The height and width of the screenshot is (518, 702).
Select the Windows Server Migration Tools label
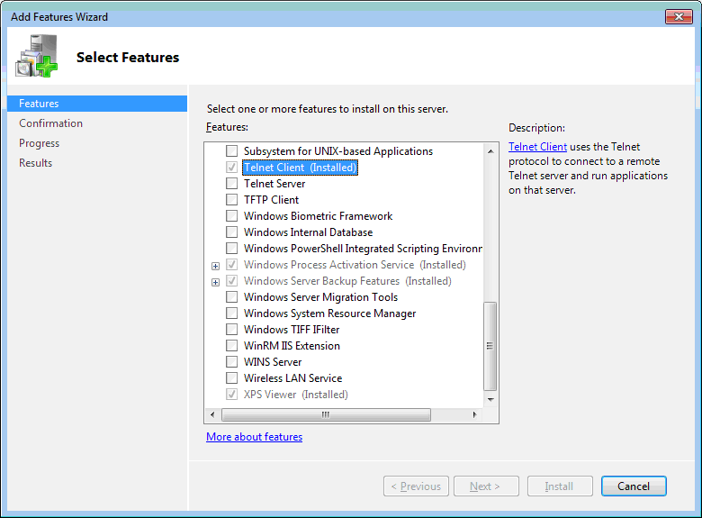(x=320, y=297)
